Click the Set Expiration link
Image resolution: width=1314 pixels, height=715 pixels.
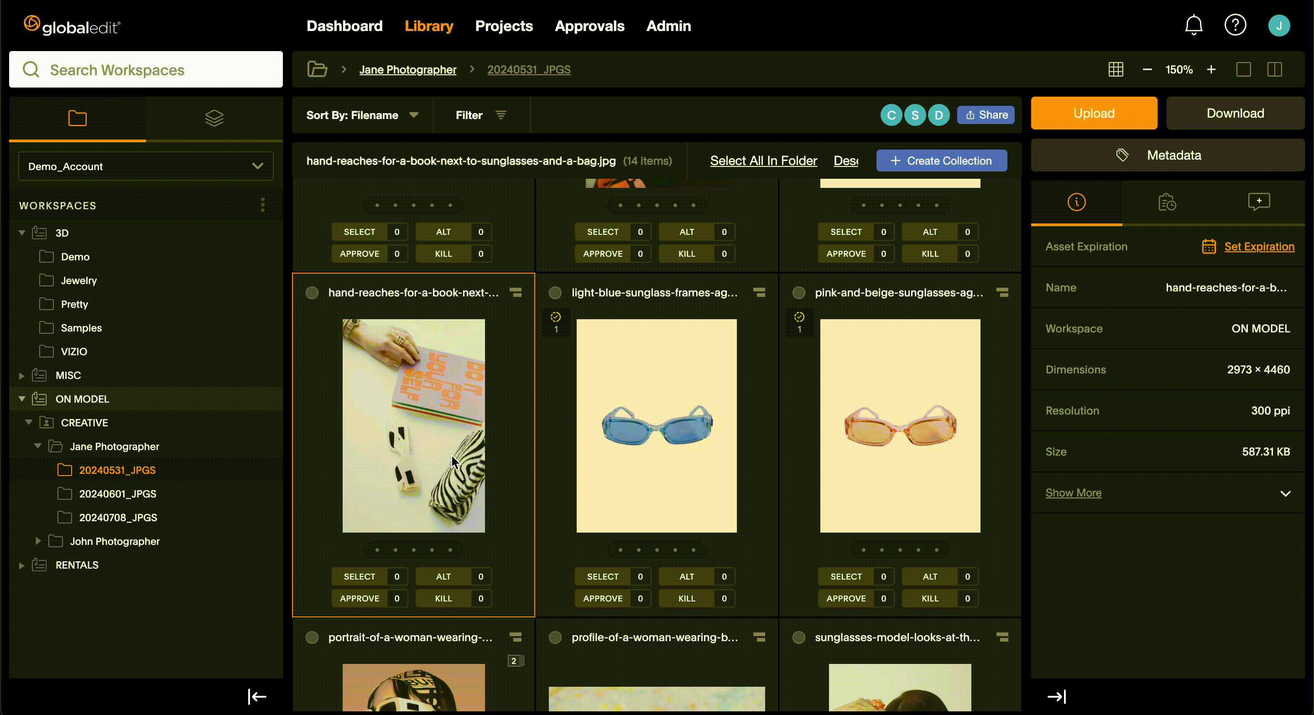click(1259, 246)
